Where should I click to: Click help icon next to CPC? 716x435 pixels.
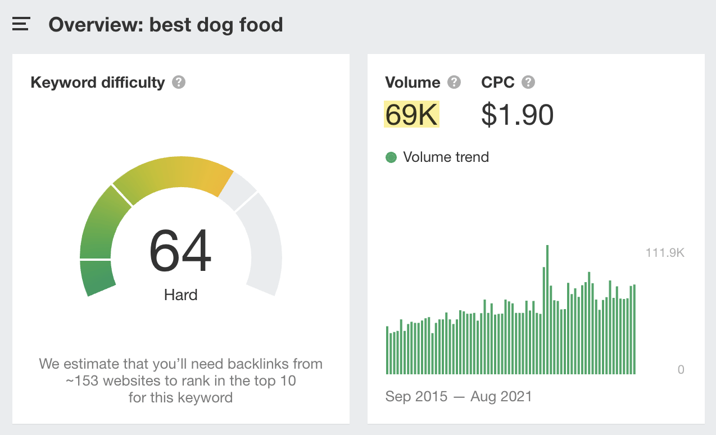pos(528,83)
